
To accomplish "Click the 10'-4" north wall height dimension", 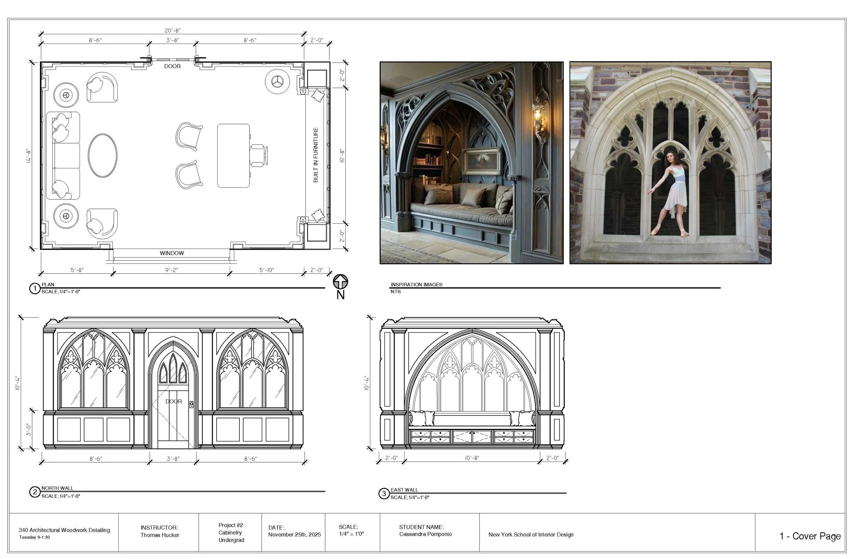I will [x=18, y=383].
